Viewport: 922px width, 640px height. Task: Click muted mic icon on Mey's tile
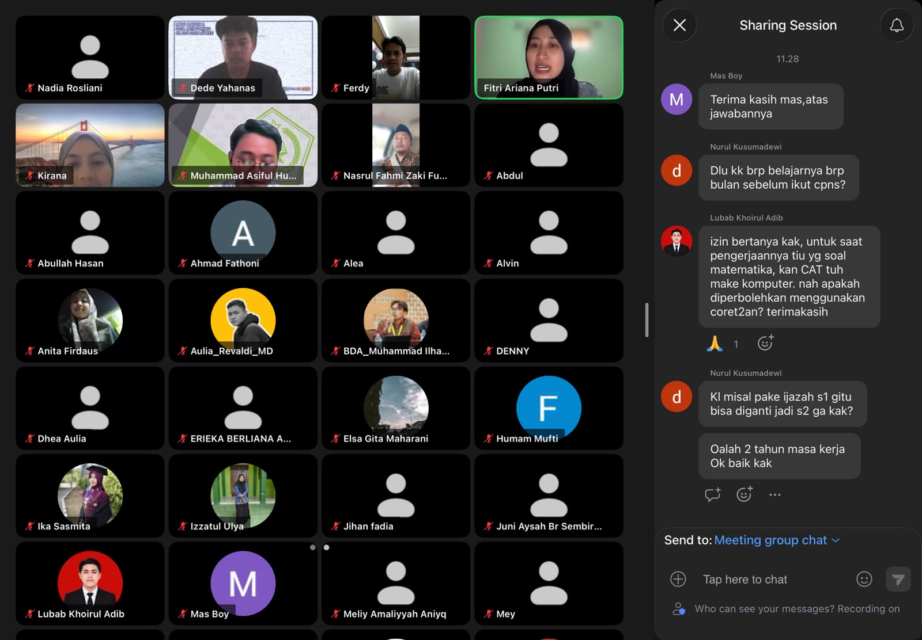pyautogui.click(x=489, y=614)
